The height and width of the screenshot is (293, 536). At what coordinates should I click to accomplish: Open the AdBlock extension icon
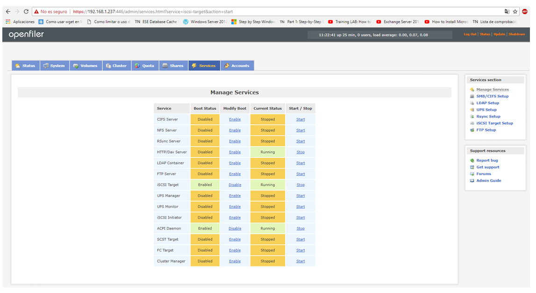point(525,12)
